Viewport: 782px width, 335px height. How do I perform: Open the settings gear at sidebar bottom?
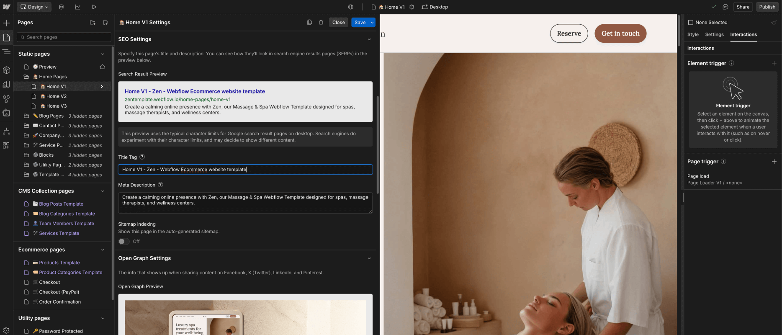(x=6, y=330)
